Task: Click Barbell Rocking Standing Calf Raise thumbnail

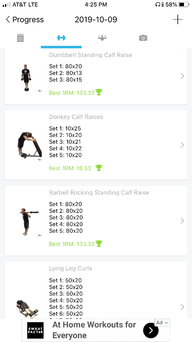Action: pos(28,221)
